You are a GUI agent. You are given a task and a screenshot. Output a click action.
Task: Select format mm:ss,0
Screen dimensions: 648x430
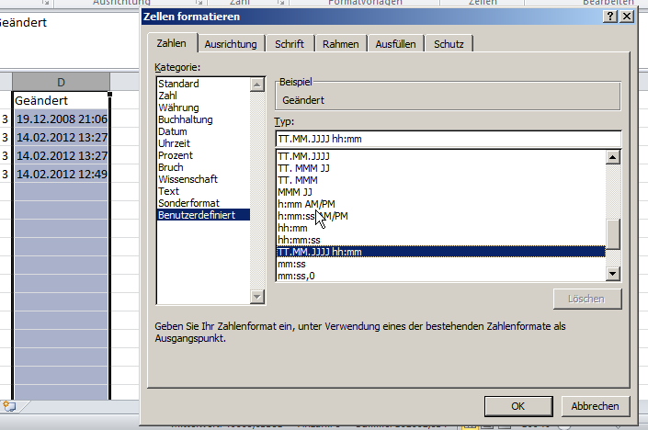[441, 276]
